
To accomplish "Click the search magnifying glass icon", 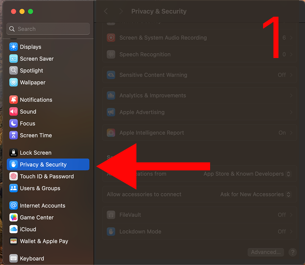I will pos(12,29).
